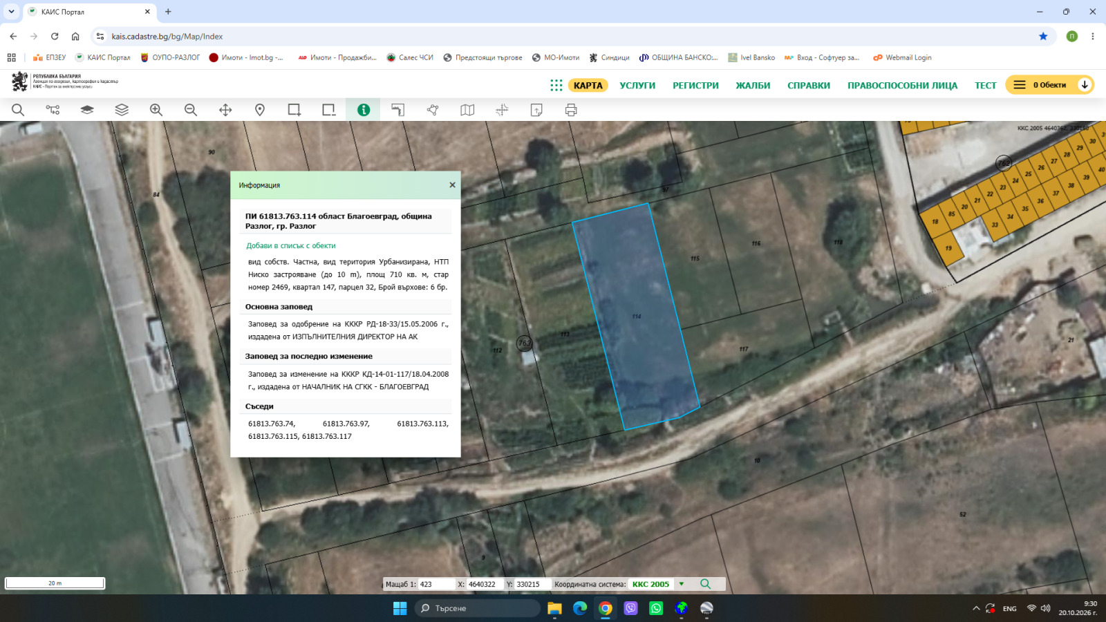This screenshot has width=1106, height=622.
Task: Click parcel number 117 on the map
Action: pos(744,349)
